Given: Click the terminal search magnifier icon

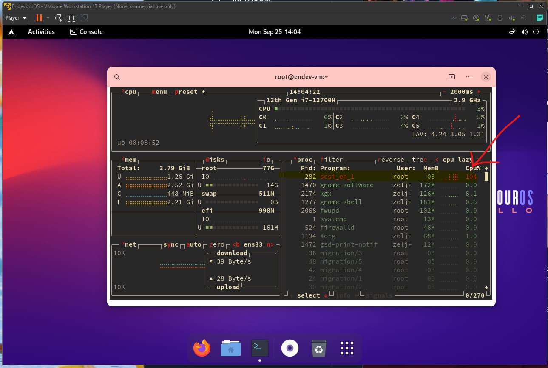Looking at the screenshot, I should (x=117, y=77).
